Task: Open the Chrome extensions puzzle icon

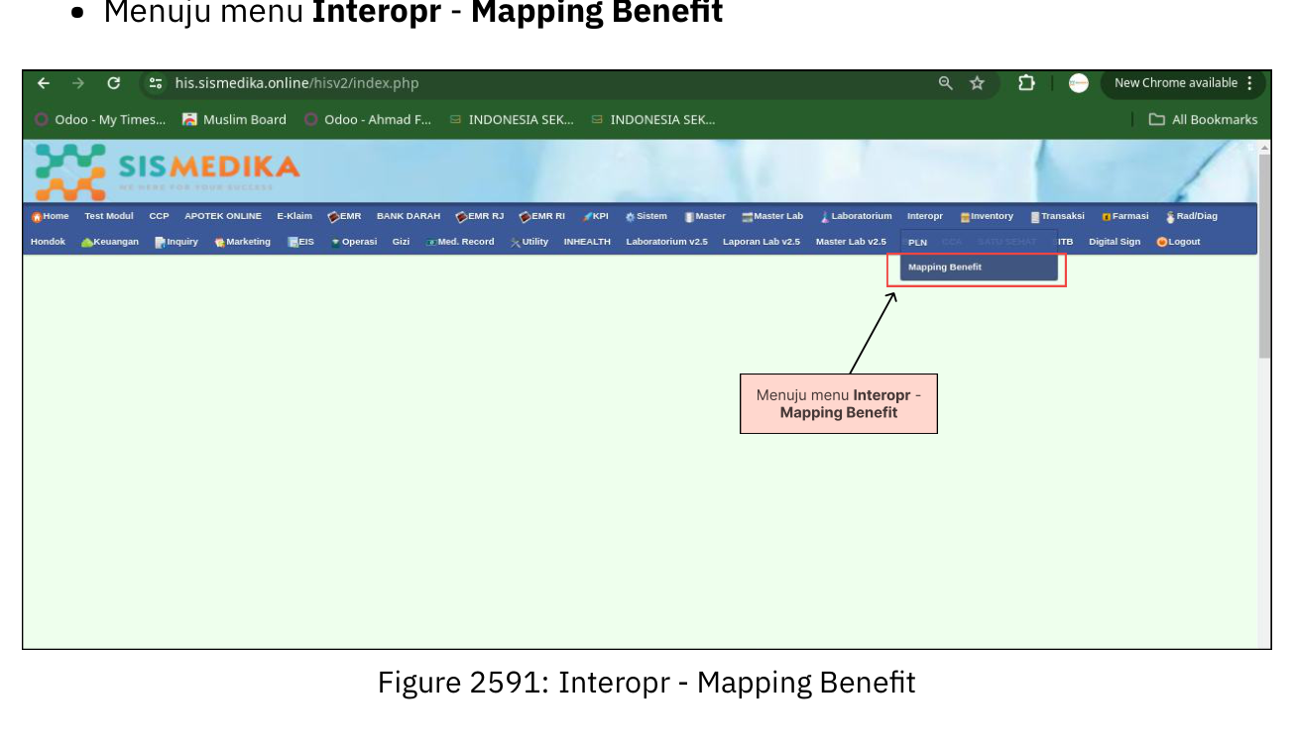Action: (x=1026, y=83)
